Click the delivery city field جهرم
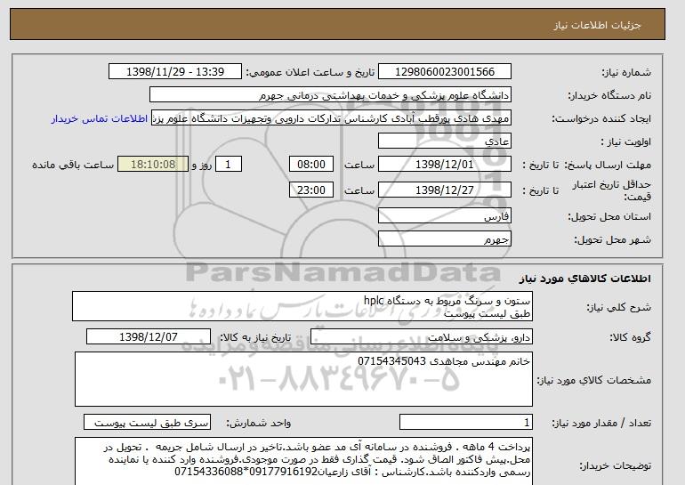The width and height of the screenshot is (685, 485). click(444, 239)
